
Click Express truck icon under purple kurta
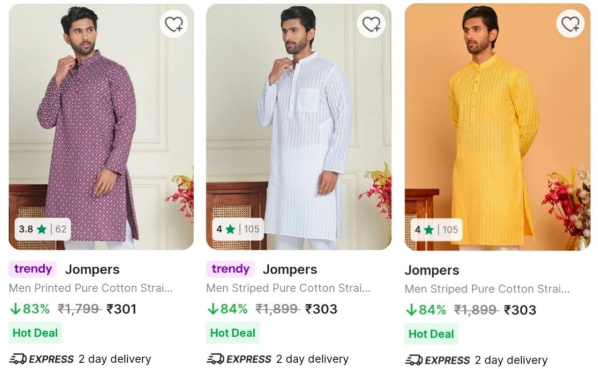pos(18,359)
